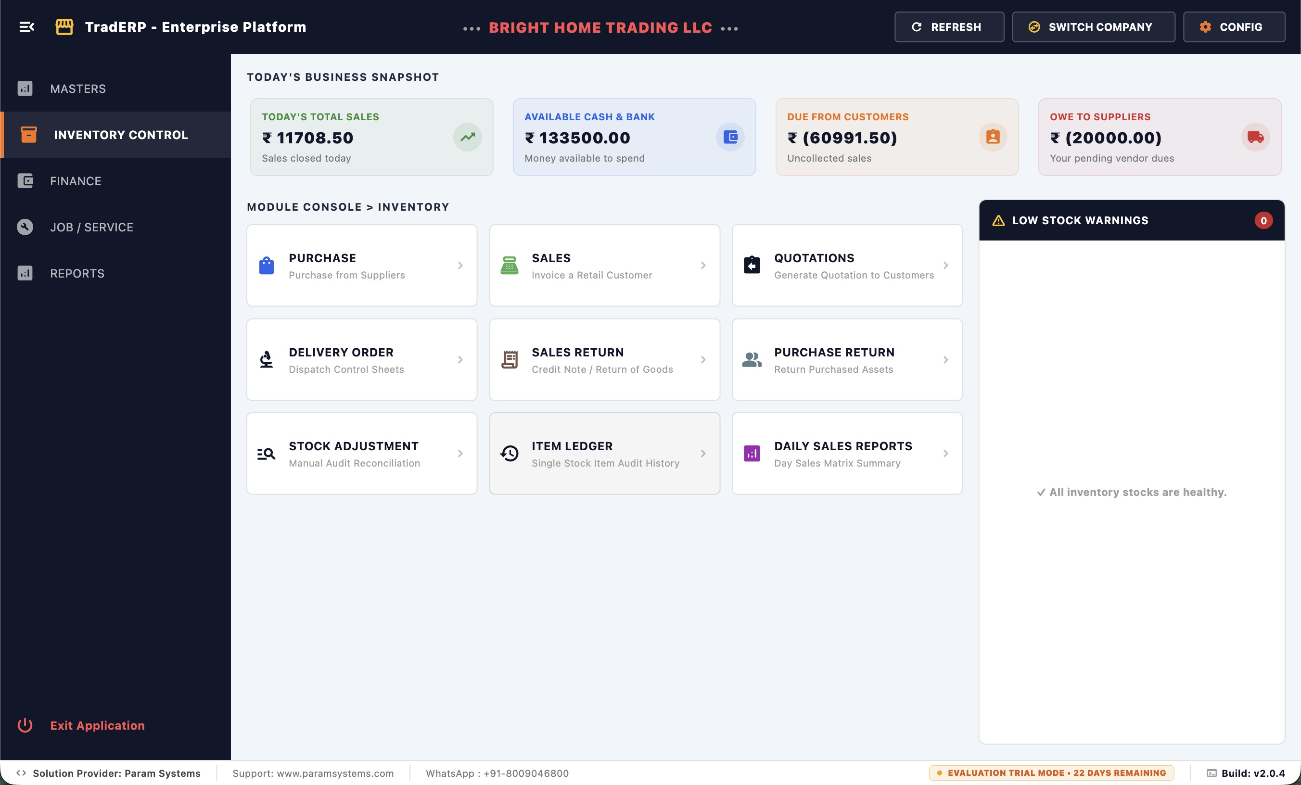Click the Refresh button
The width and height of the screenshot is (1301, 785).
pyautogui.click(x=949, y=27)
